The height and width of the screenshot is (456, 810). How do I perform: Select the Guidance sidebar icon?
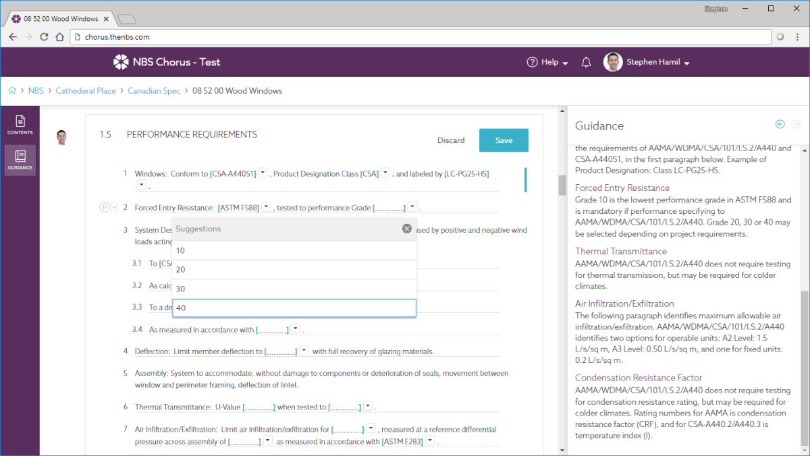[x=20, y=161]
